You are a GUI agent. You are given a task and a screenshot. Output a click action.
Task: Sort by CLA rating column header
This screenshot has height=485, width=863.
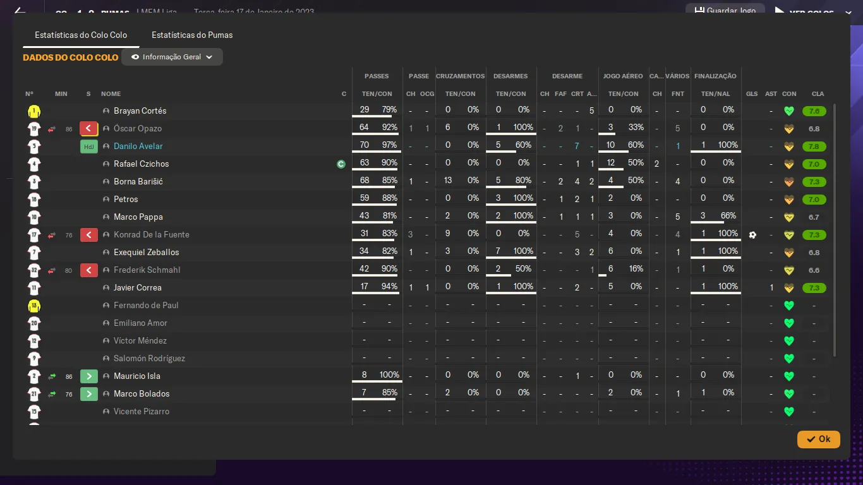818,94
